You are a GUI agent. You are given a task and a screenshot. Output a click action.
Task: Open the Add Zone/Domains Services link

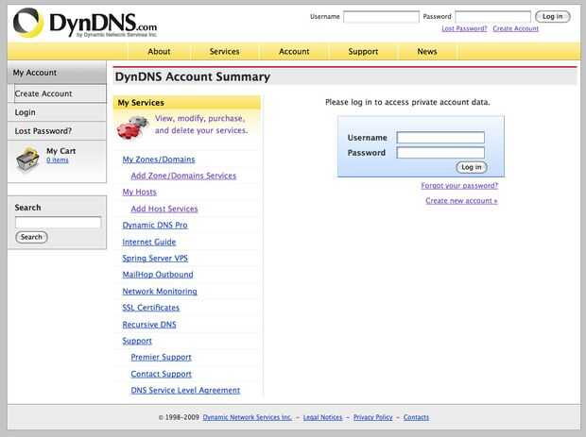[x=183, y=176]
